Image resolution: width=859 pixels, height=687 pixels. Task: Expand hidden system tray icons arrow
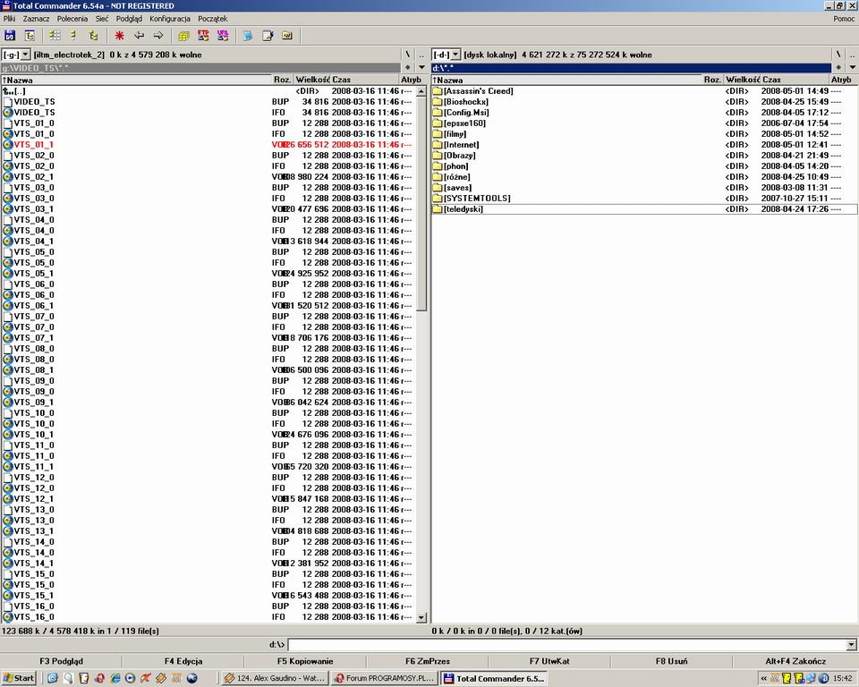click(763, 678)
